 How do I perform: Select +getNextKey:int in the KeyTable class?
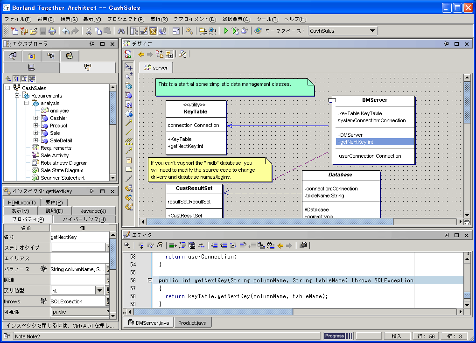(x=185, y=147)
